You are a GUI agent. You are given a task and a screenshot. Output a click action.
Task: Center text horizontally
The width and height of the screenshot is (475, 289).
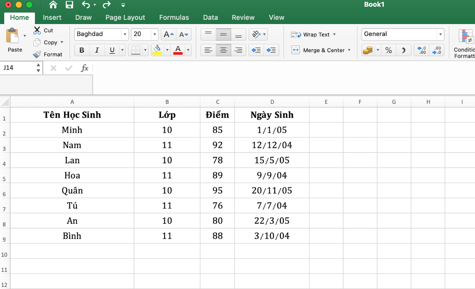point(223,50)
